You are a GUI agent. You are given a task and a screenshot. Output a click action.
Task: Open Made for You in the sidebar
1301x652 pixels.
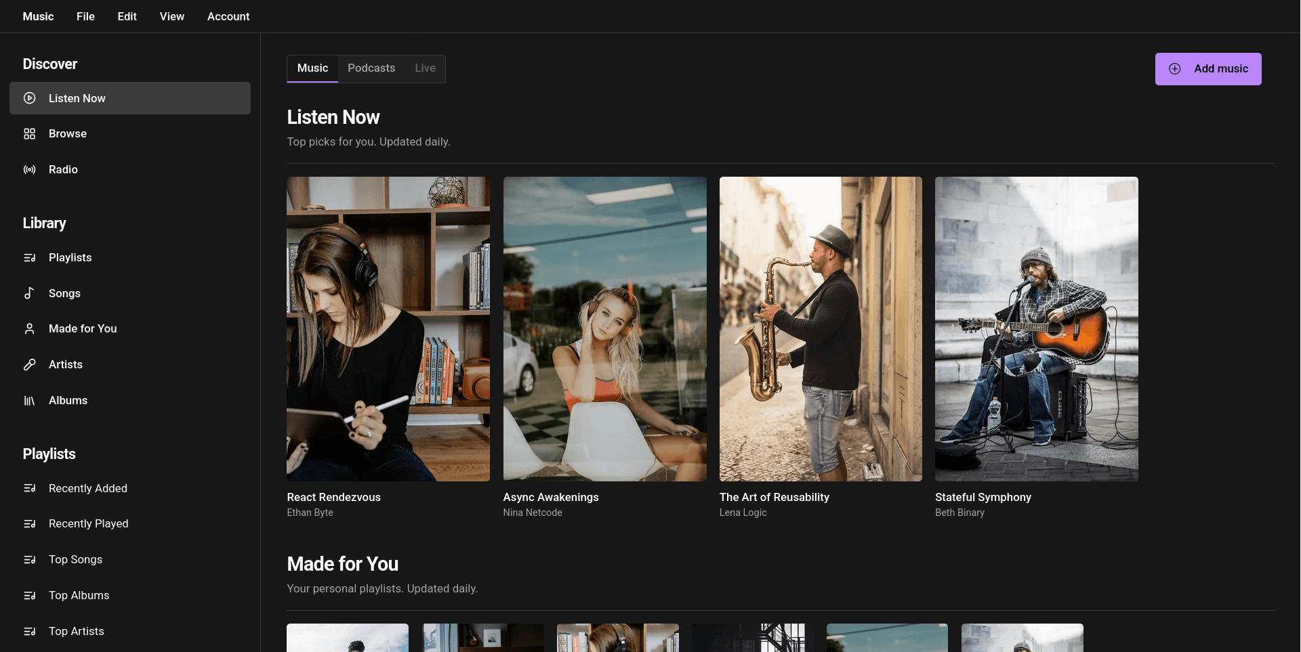tap(130, 328)
